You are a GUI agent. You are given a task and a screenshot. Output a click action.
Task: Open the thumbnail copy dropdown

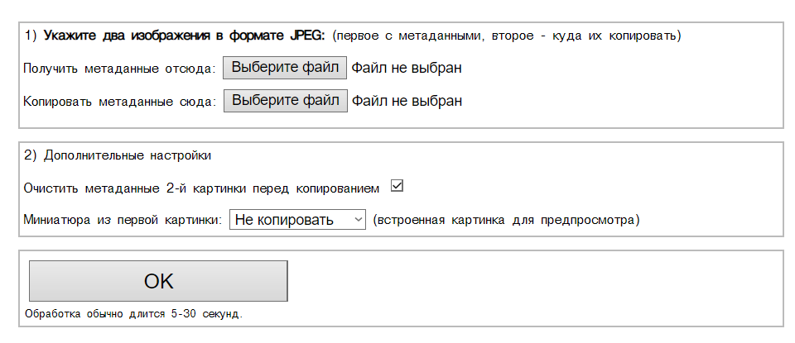click(x=297, y=220)
